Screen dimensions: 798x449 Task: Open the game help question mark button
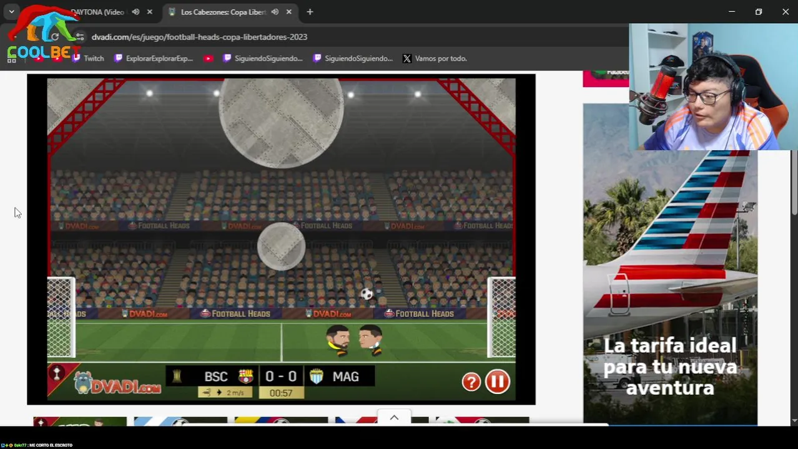(471, 382)
